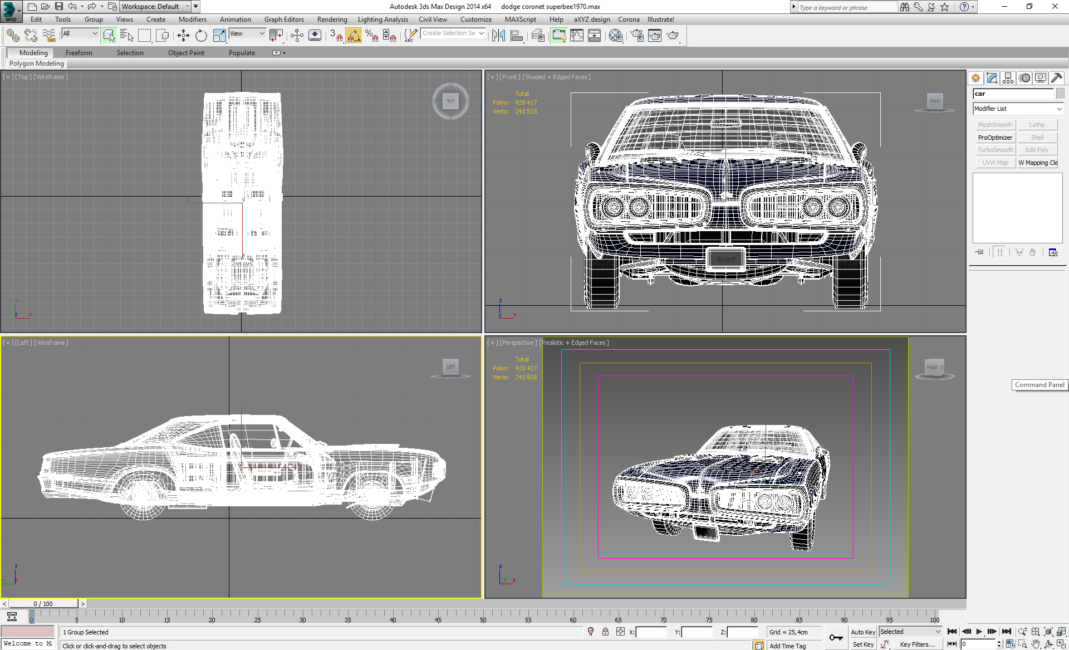Open Create Selection Set dropdown
The height and width of the screenshot is (650, 1069).
click(x=453, y=33)
